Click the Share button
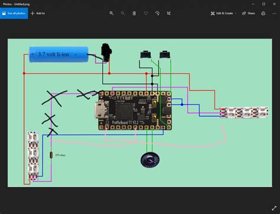The width and height of the screenshot is (280, 214). pos(249,13)
